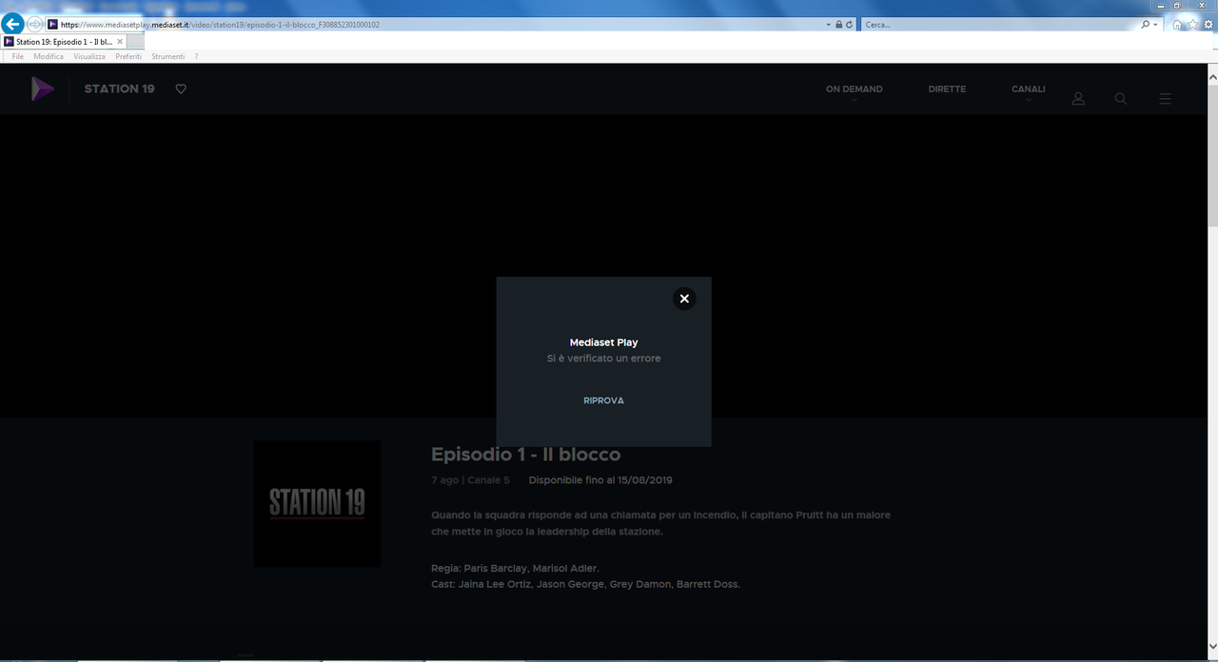Click the browser forward arrow
The image size is (1218, 662).
[x=35, y=24]
